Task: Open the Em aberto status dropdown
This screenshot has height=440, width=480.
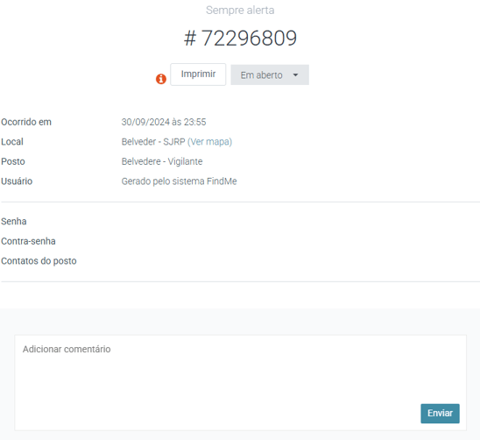Action: tap(270, 75)
